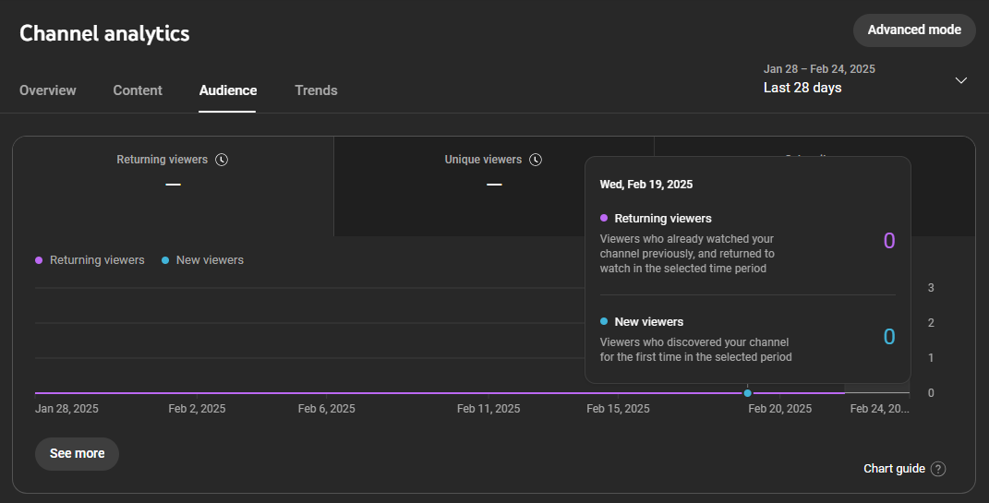This screenshot has width=989, height=503.
Task: Open the Trends tab
Action: pyautogui.click(x=316, y=90)
